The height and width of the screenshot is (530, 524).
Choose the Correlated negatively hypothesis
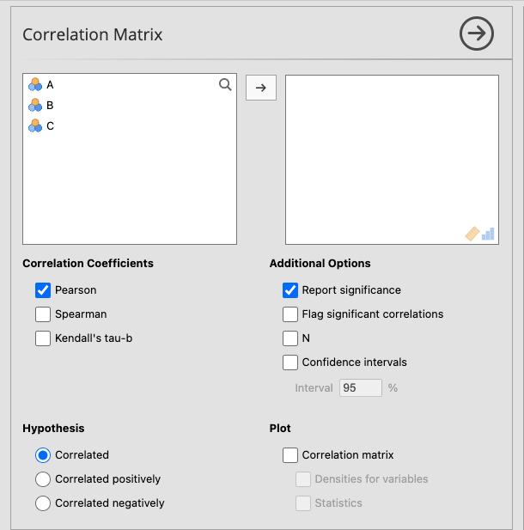[x=43, y=503]
